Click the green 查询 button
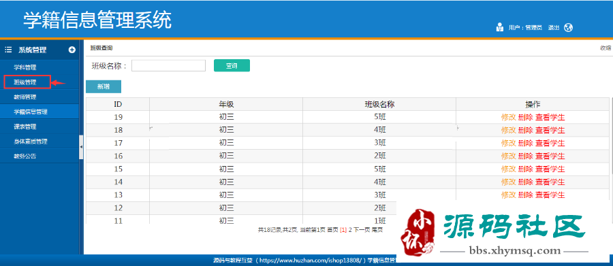 coord(232,65)
